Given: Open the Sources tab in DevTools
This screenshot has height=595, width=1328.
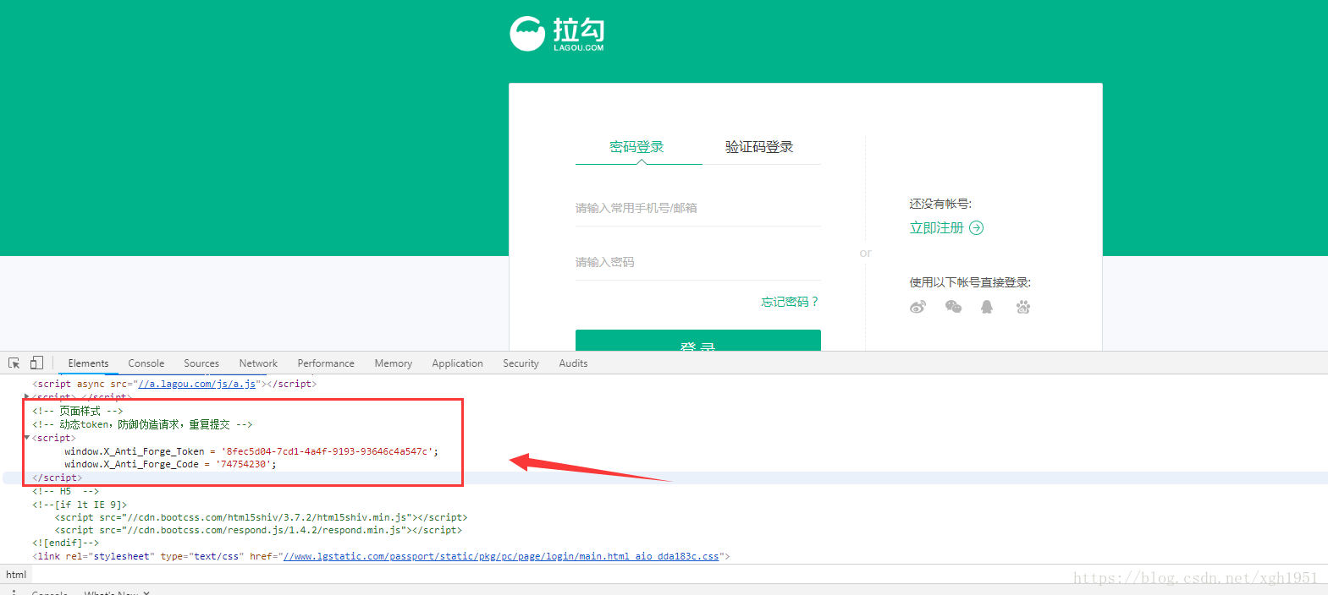Looking at the screenshot, I should [201, 363].
